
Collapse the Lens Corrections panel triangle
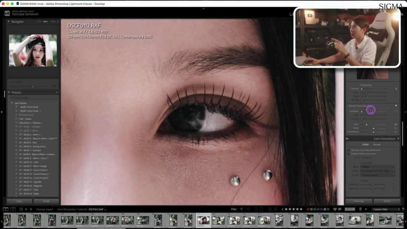pos(398,139)
